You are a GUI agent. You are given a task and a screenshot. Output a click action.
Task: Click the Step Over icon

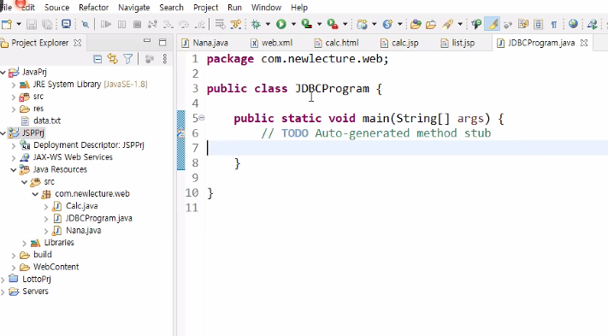tap(184, 25)
